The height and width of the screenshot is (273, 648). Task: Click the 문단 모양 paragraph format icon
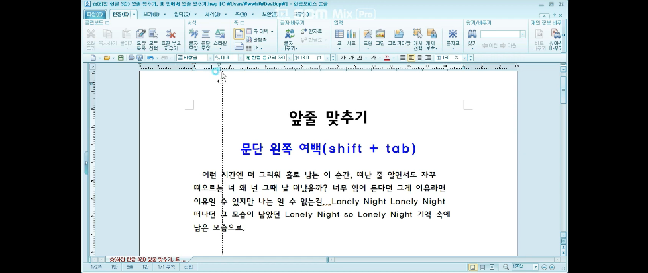[206, 38]
